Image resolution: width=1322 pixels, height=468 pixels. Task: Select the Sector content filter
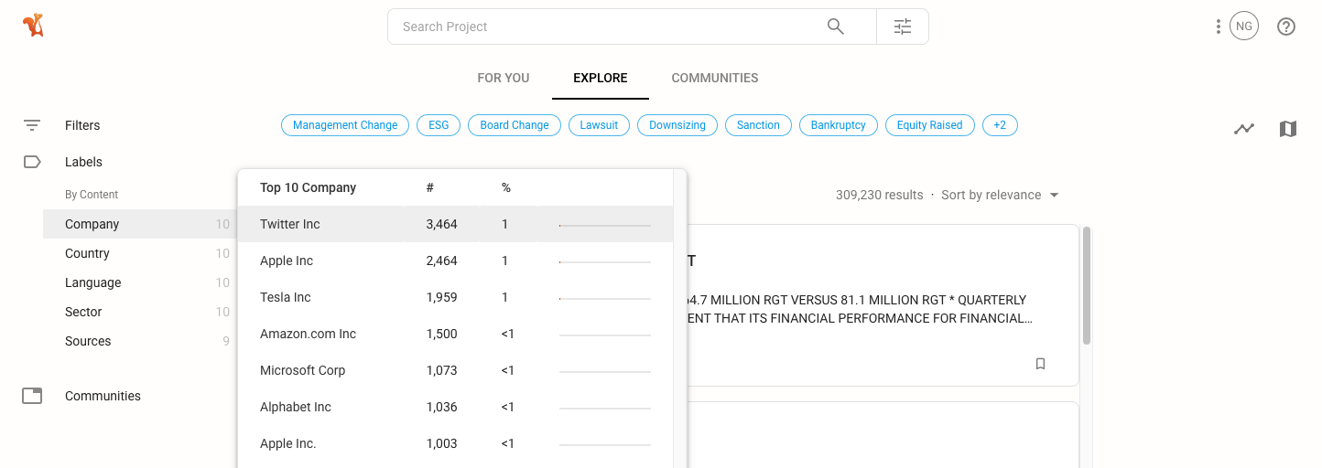click(139, 312)
